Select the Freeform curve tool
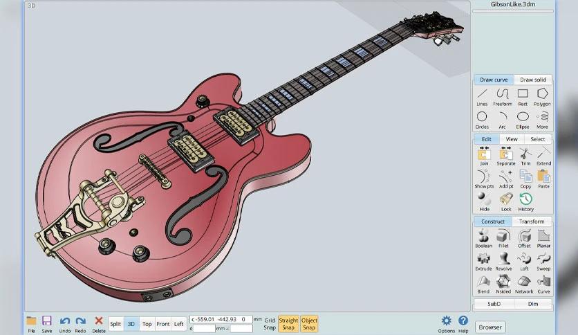 pos(502,98)
